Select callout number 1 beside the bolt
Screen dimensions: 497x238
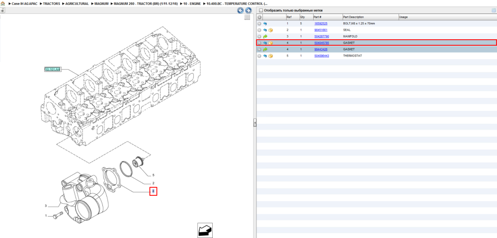click(x=46, y=216)
